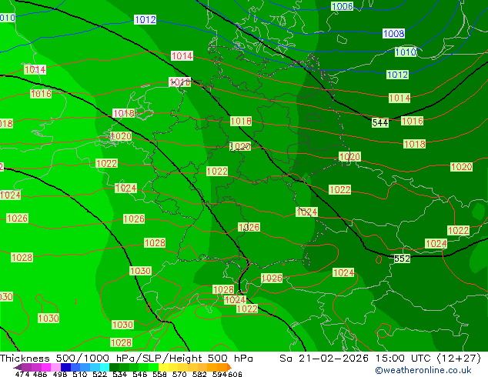Viewport: 488px width, 377px height.
Task: Click the legend value 558
Action: click(x=159, y=374)
